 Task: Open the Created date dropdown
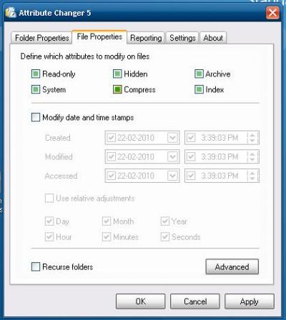[172, 138]
